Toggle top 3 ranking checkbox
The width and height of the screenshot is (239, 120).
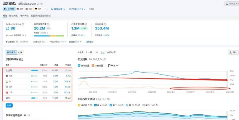[x=79, y=105]
